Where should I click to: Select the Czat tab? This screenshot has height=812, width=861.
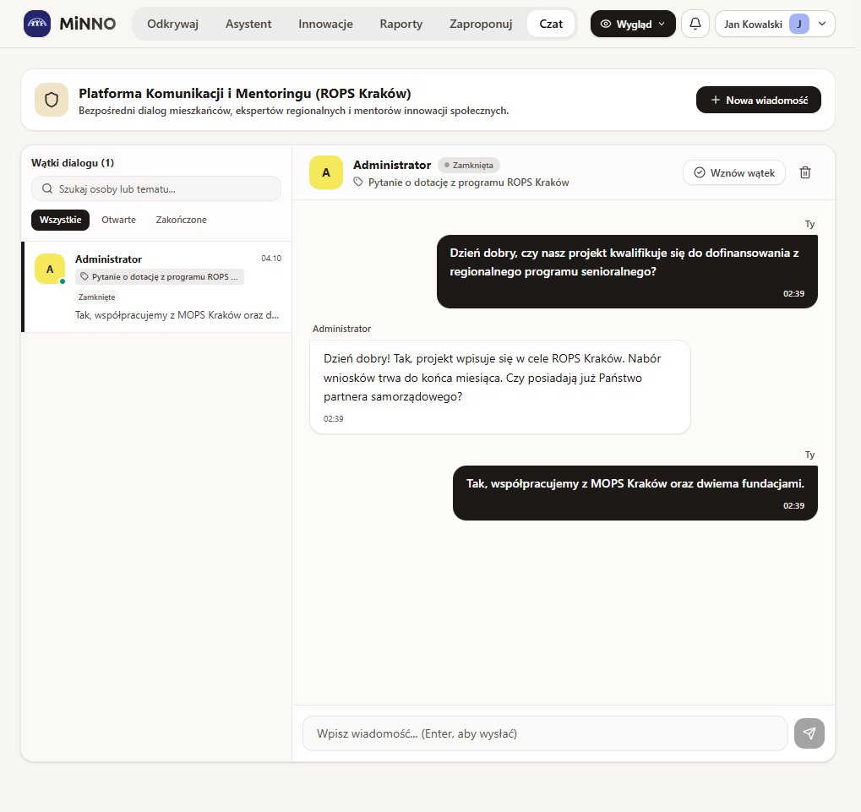551,24
